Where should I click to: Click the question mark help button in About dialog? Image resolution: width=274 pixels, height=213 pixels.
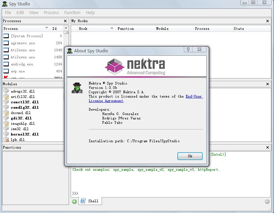tap(188, 49)
